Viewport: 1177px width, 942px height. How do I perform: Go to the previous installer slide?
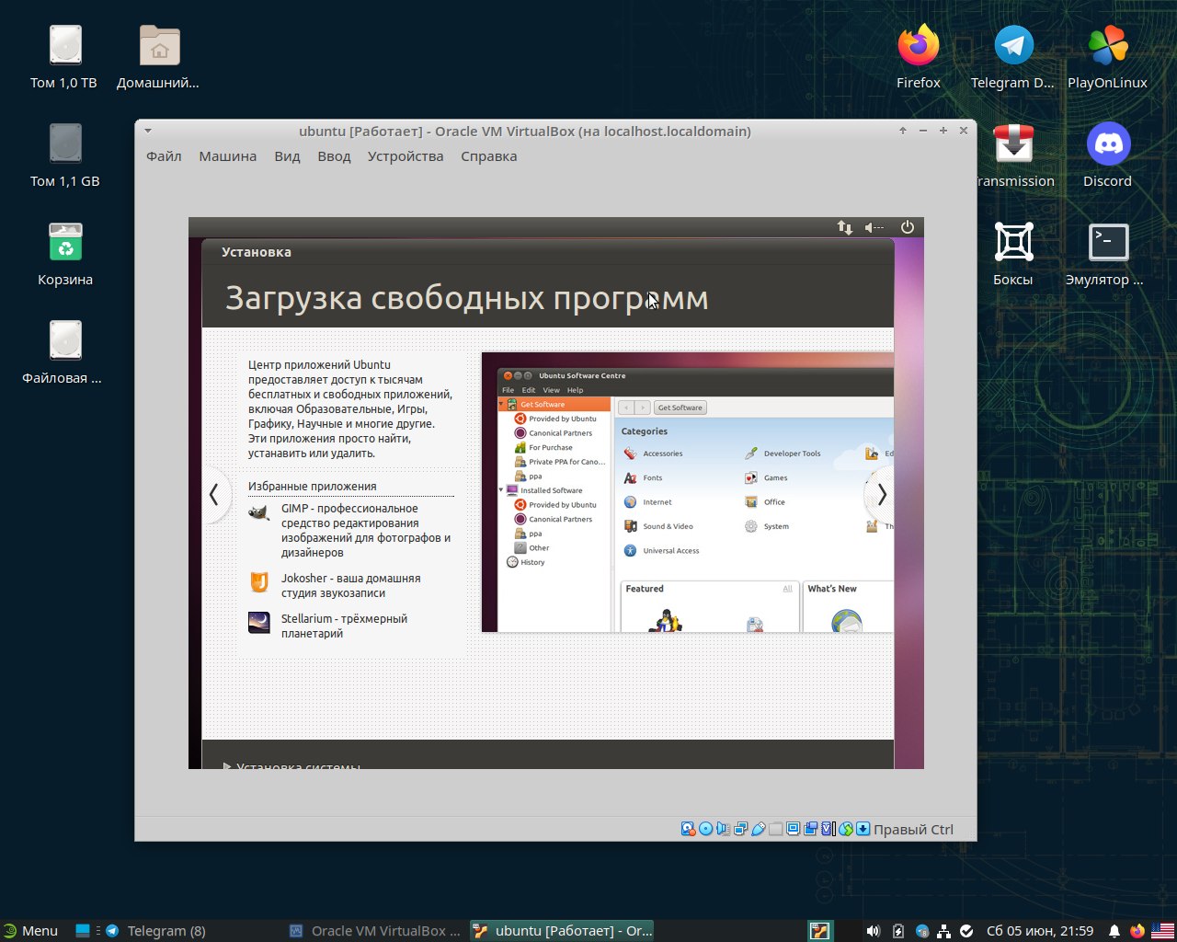point(214,495)
